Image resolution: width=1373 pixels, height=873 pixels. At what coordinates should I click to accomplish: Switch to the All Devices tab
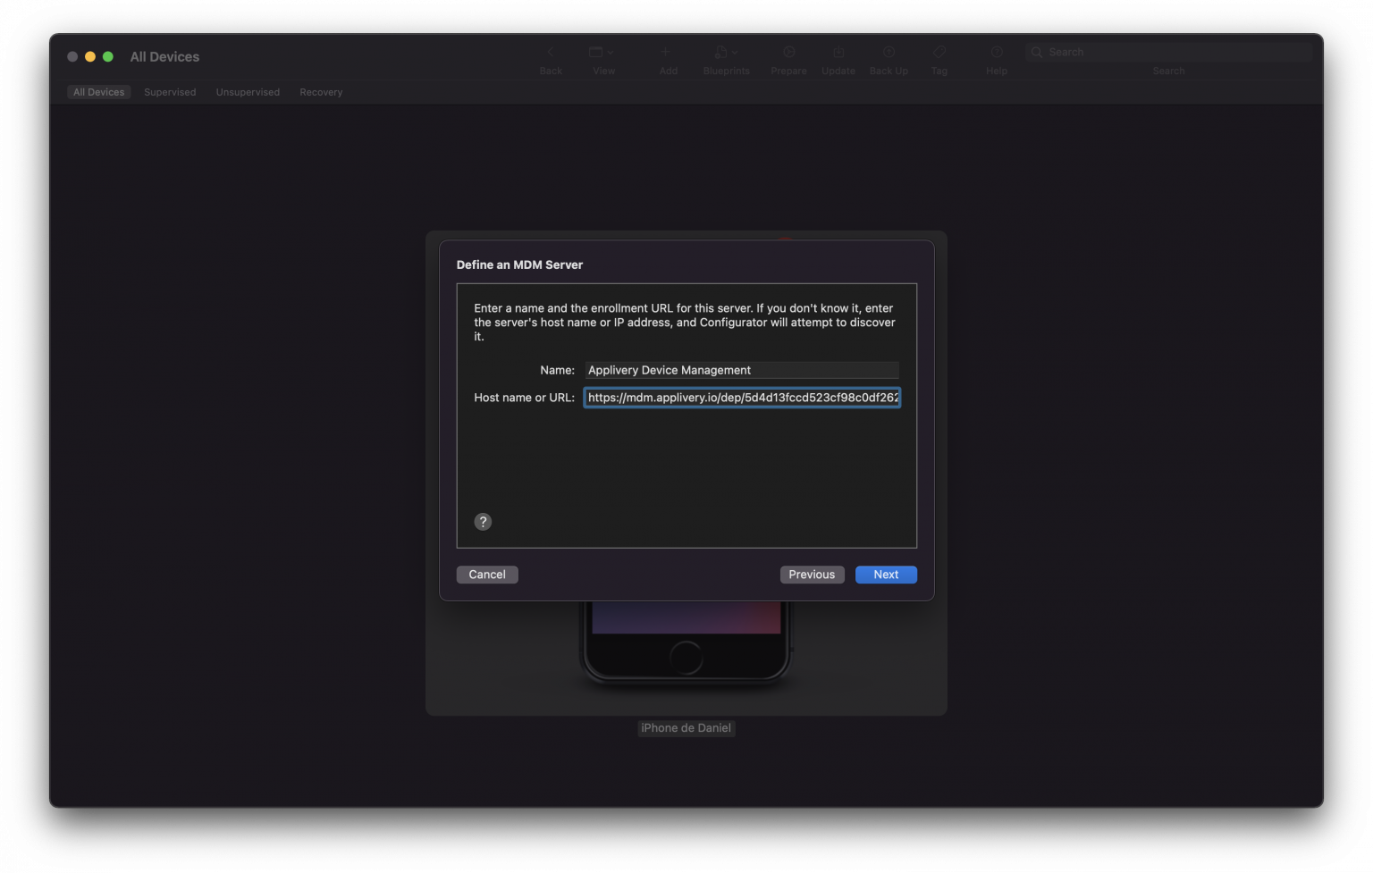(98, 91)
